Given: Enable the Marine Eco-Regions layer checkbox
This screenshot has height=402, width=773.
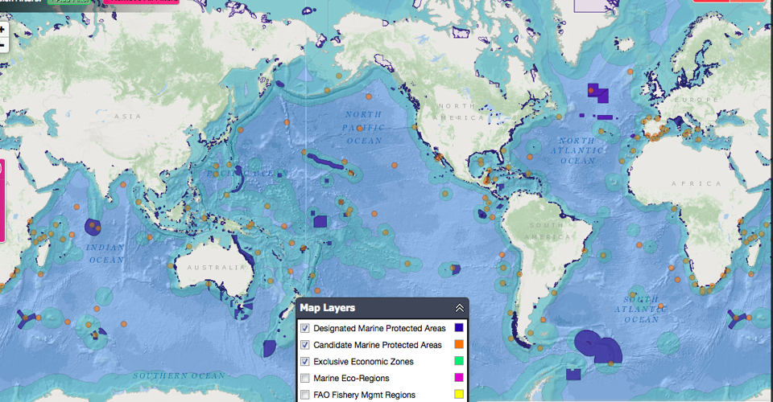Looking at the screenshot, I should click(305, 379).
